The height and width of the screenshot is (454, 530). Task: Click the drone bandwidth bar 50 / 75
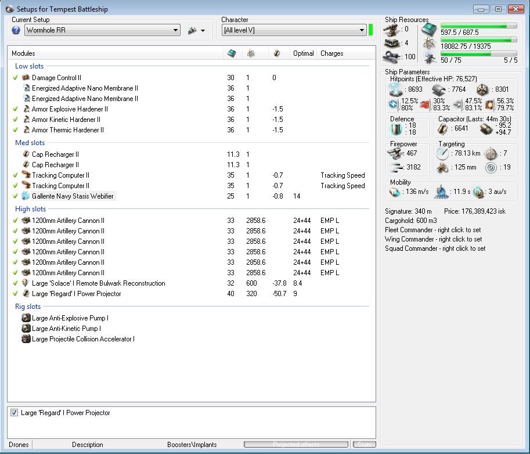point(478,53)
